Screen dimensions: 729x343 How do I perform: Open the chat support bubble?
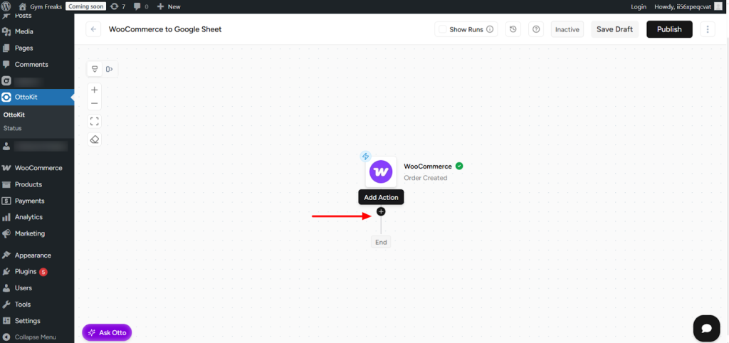tap(706, 328)
